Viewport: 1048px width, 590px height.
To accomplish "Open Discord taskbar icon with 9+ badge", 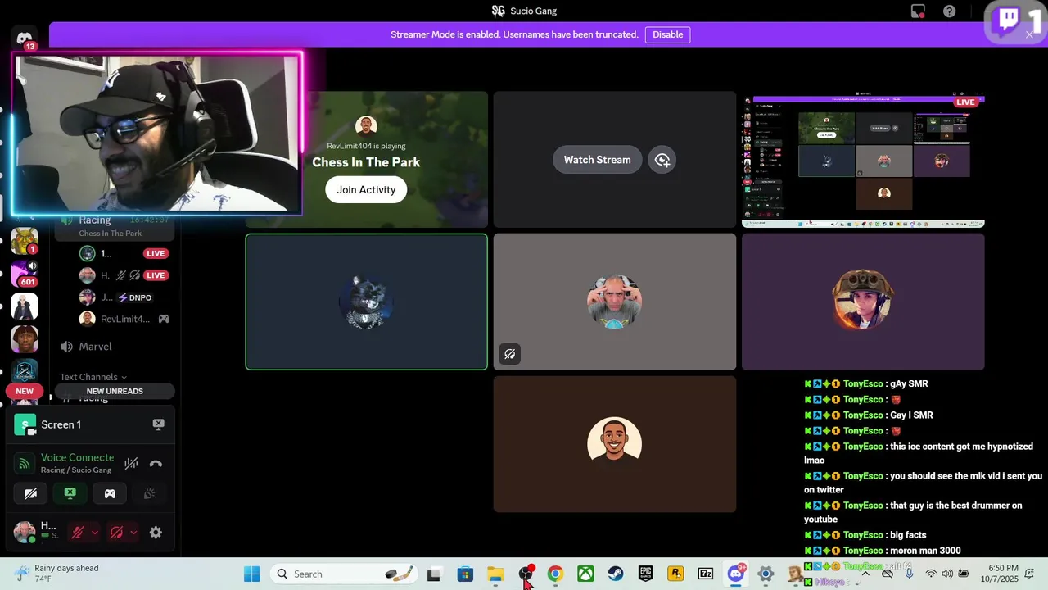I will [736, 574].
